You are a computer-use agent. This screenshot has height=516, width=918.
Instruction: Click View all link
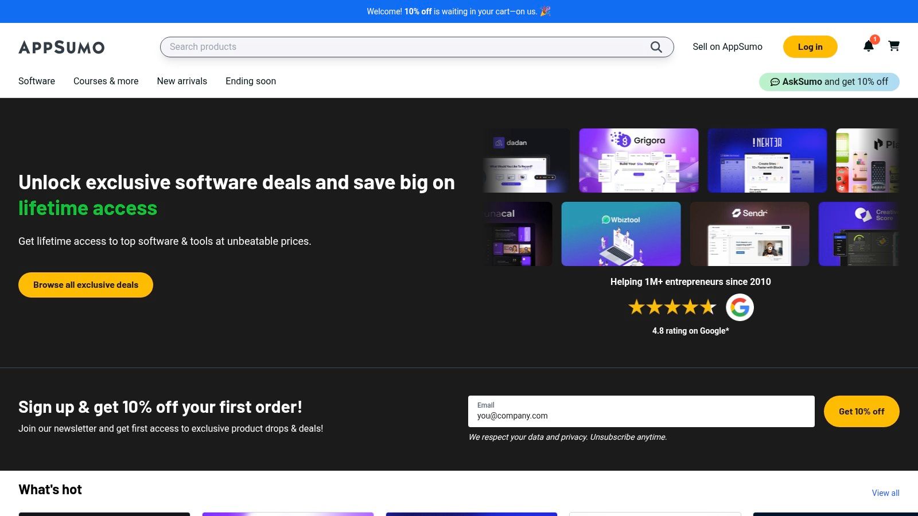tap(885, 493)
